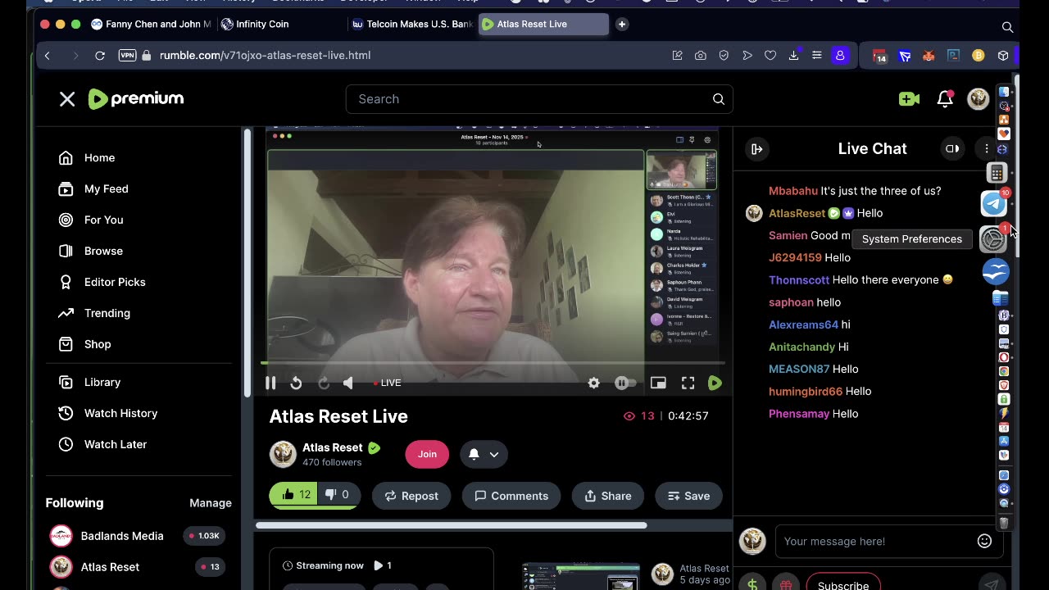The image size is (1049, 590).
Task: Open Trending in sidebar
Action: pyautogui.click(x=107, y=314)
